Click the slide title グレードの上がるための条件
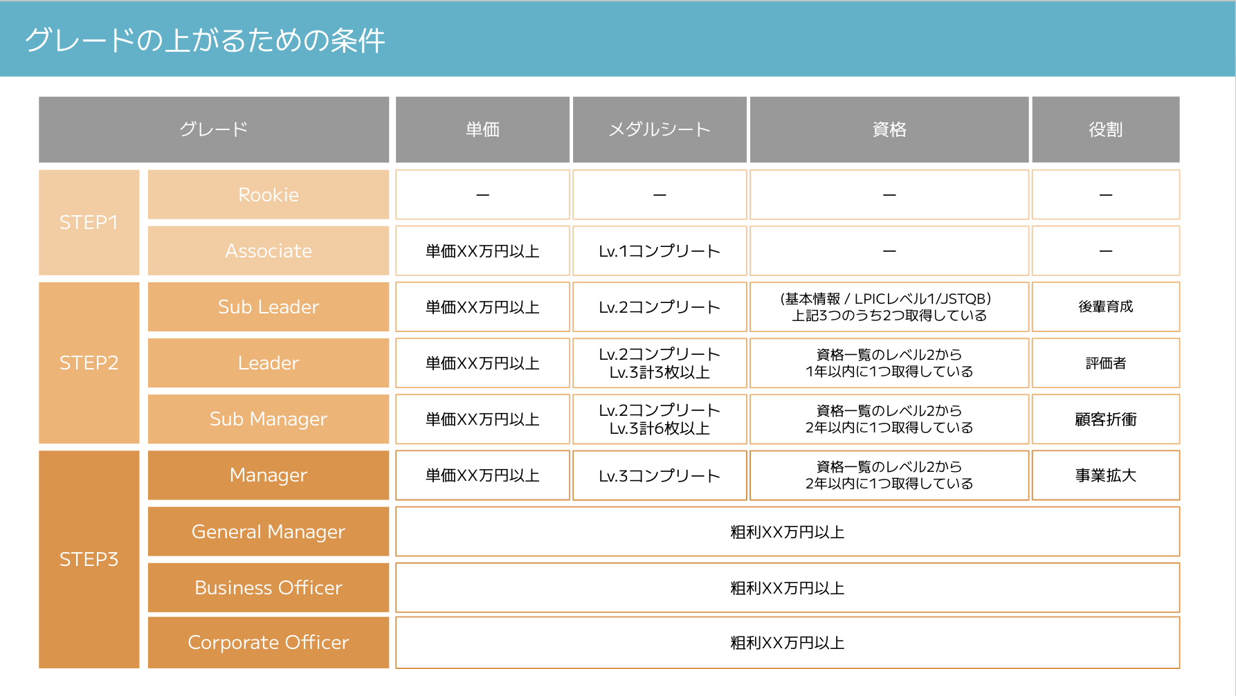Image resolution: width=1236 pixels, height=696 pixels. (x=205, y=40)
